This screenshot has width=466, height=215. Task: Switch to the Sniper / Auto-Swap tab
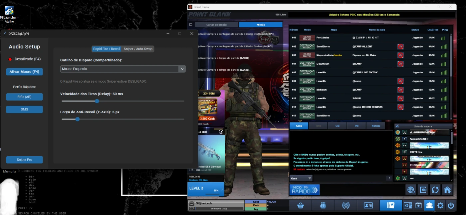coord(138,49)
